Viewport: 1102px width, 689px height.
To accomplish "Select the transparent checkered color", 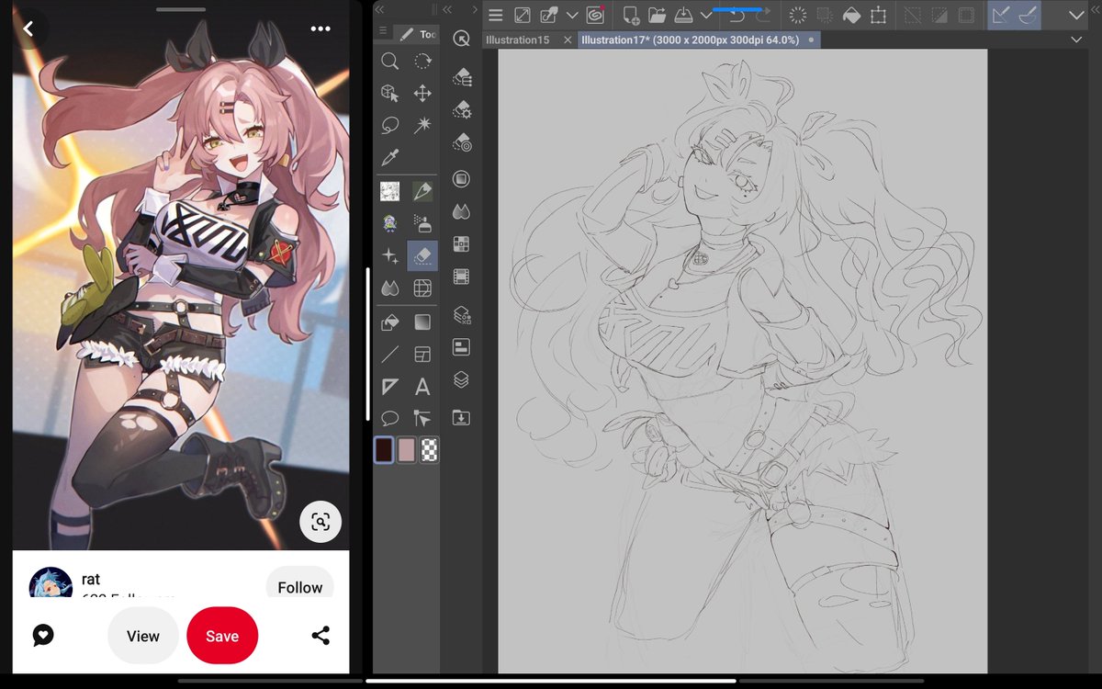I will tap(429, 449).
